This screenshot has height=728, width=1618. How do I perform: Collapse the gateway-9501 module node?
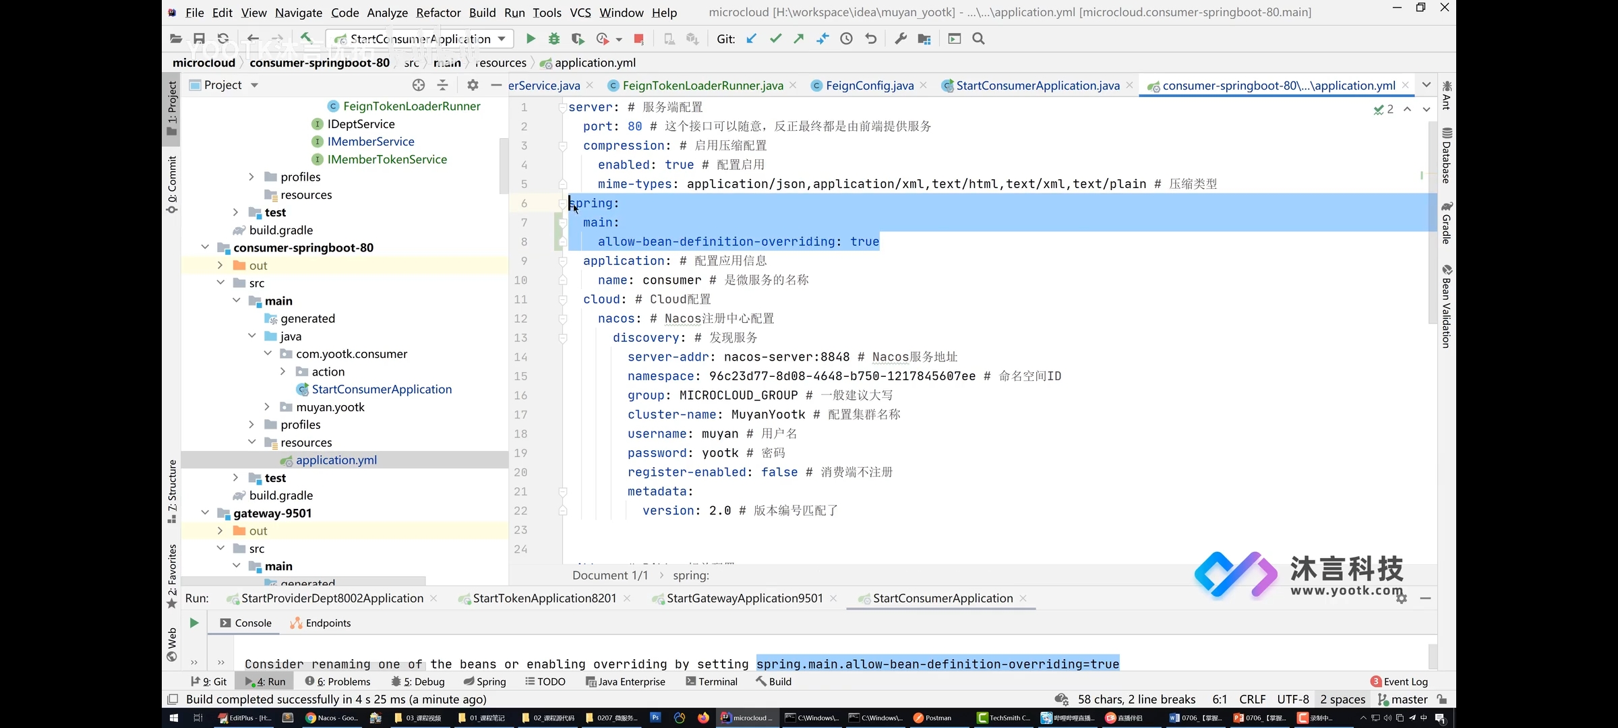pyautogui.click(x=204, y=513)
